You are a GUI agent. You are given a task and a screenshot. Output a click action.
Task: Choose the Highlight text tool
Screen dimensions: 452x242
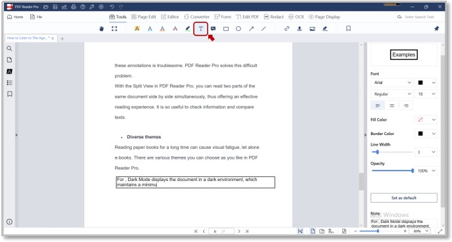pos(137,29)
